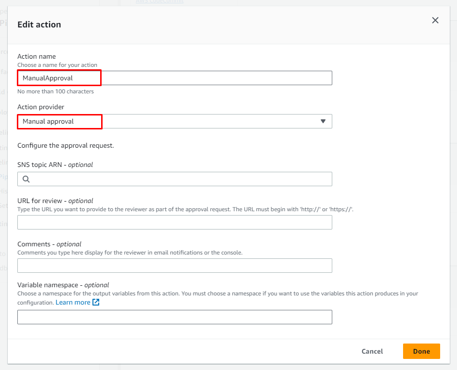This screenshot has width=457, height=370.
Task: Click the 'Variable namespace - optional' label
Action: [x=63, y=285]
